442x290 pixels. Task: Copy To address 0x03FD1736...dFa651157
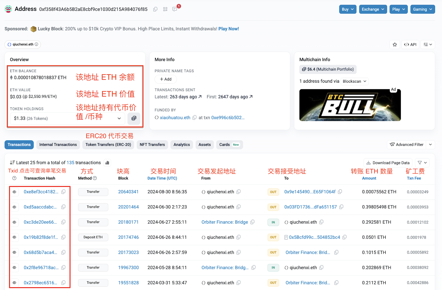point(341,207)
